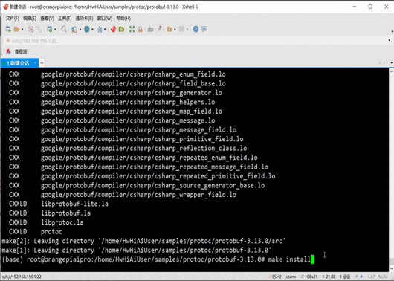Click the Xshell app logo in title bar
Image resolution: width=394 pixels, height=281 pixels.
tap(5, 7)
